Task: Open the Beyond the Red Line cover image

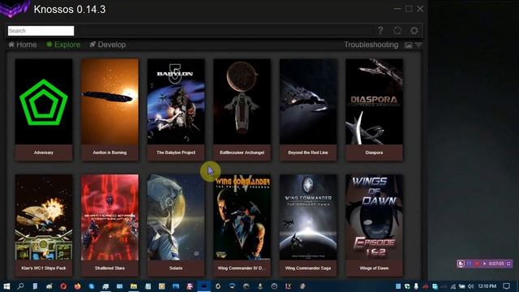Action: [x=308, y=101]
